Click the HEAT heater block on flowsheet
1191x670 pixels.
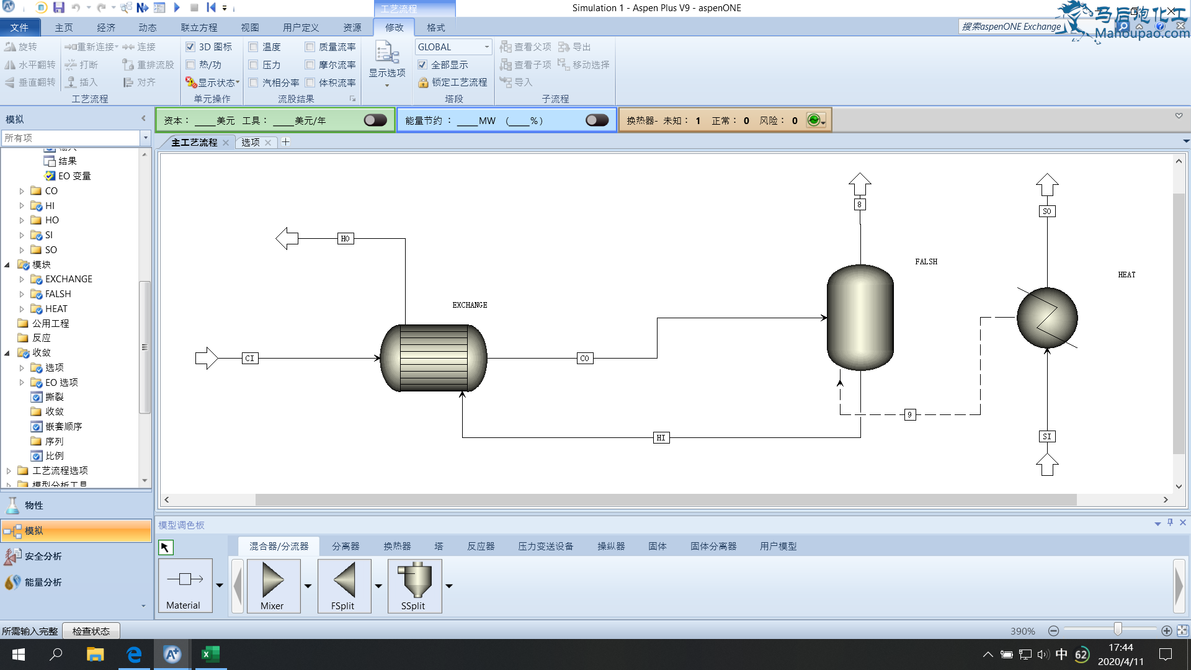point(1046,318)
